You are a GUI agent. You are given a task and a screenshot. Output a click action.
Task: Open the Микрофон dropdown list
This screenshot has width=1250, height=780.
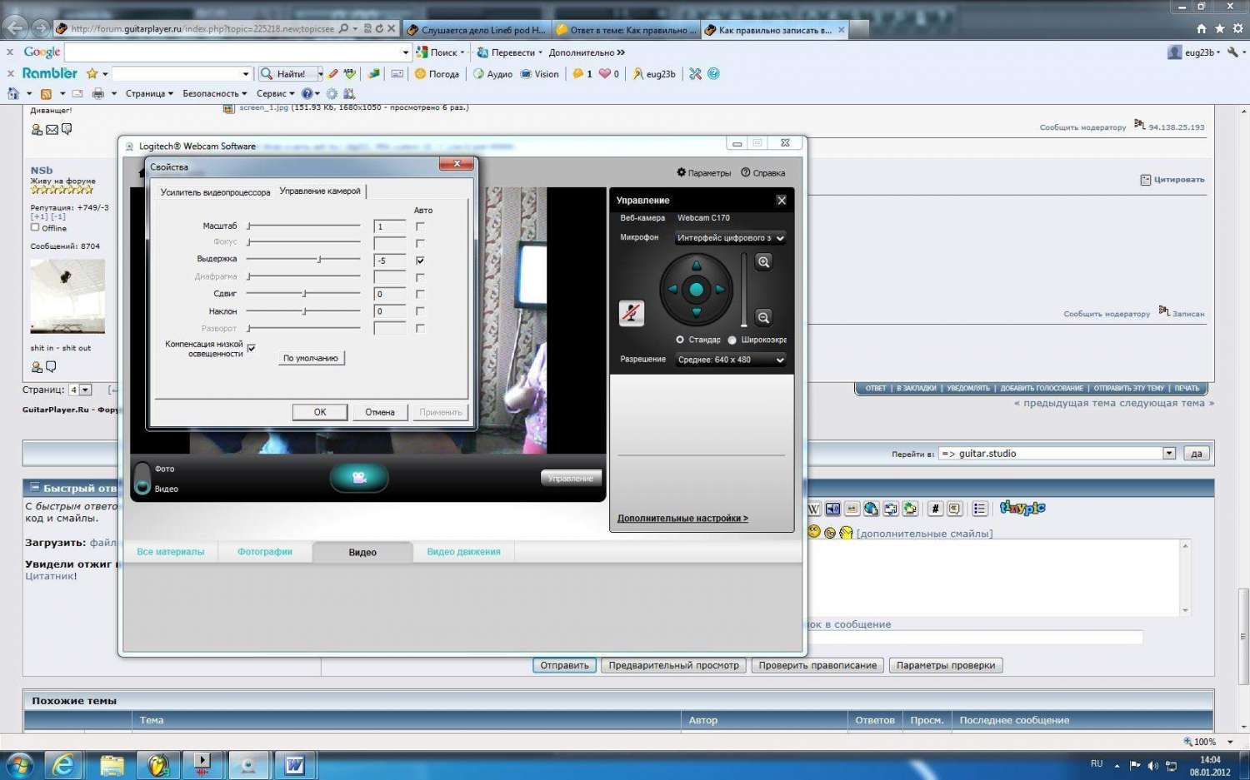(731, 238)
